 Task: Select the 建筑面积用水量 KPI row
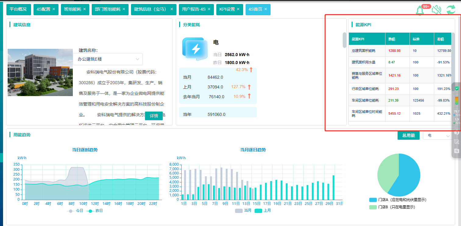point(400,62)
